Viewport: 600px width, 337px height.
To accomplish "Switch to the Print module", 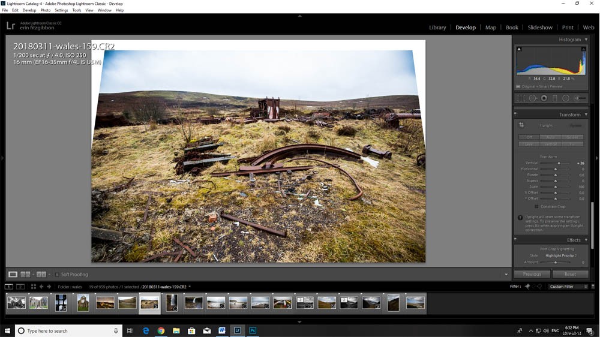I will point(568,28).
